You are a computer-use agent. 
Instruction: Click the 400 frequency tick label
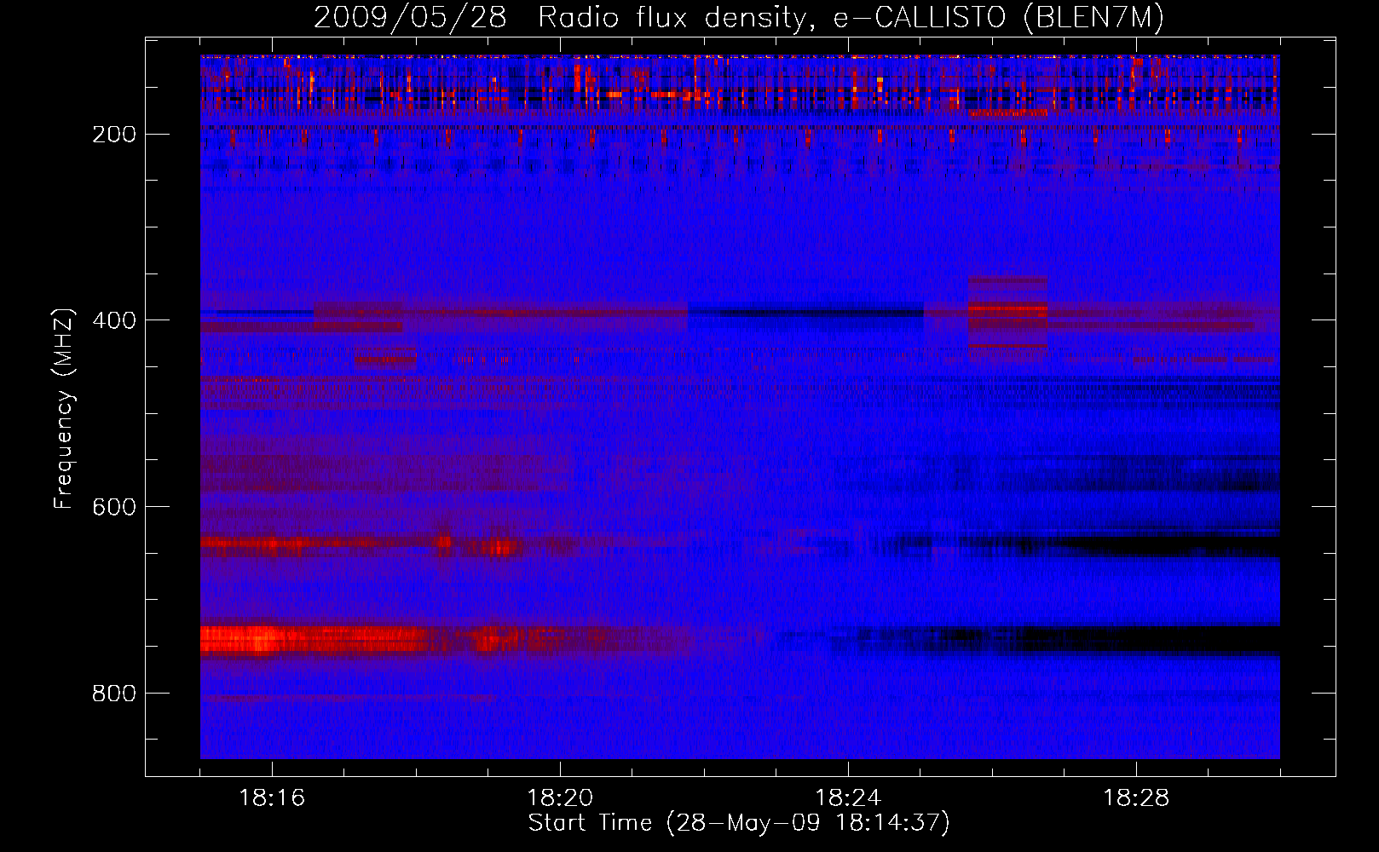click(114, 320)
